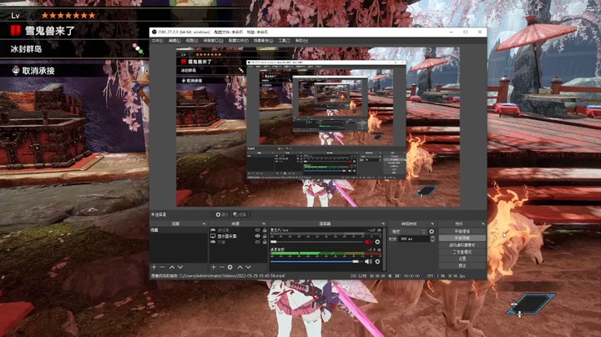Open the Profile (配置文件) menu
Image resolution: width=601 pixels, height=337 pixels.
tap(239, 41)
